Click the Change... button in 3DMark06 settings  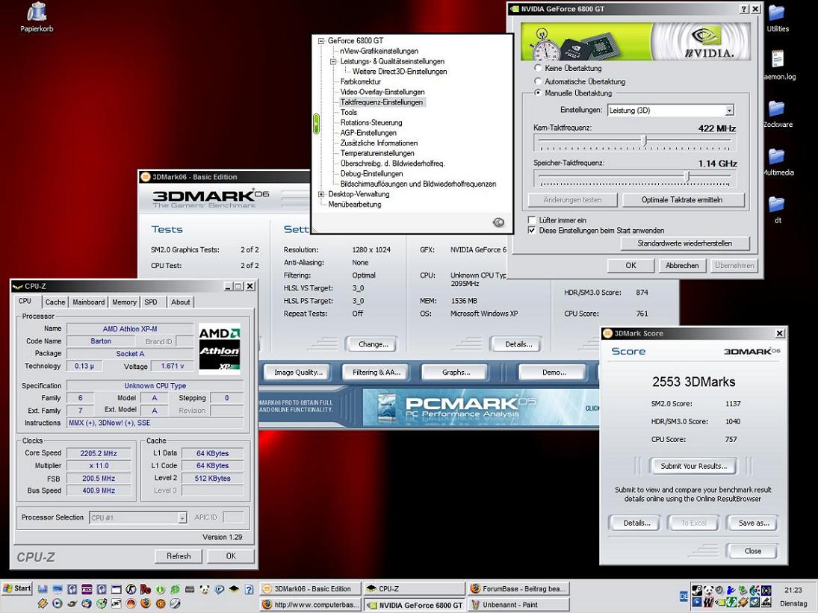[373, 344]
